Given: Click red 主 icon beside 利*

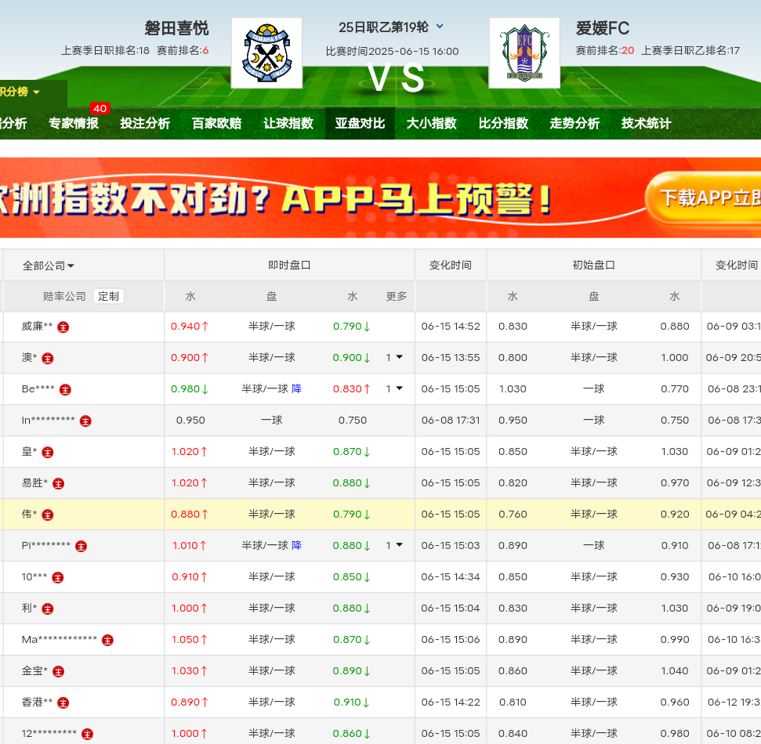Looking at the screenshot, I should point(48,609).
